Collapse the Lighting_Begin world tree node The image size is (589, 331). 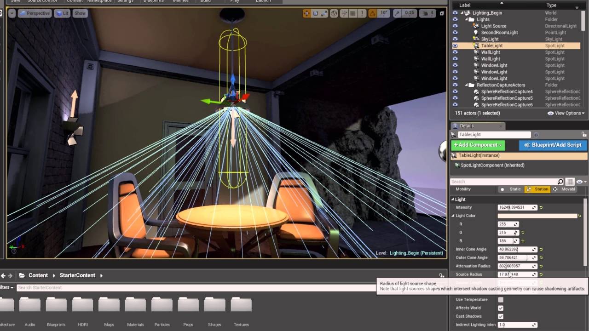click(x=462, y=13)
